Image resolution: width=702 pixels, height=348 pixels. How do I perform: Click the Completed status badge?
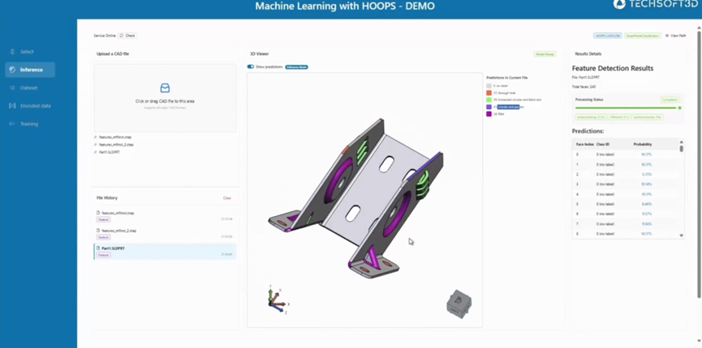670,100
